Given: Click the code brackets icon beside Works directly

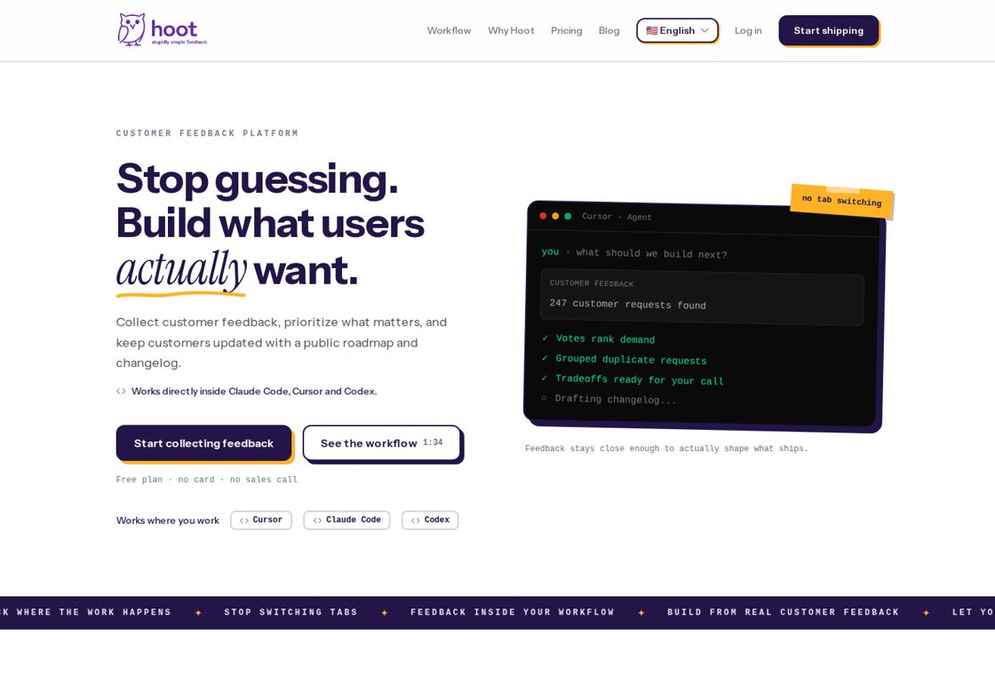Looking at the screenshot, I should [121, 391].
